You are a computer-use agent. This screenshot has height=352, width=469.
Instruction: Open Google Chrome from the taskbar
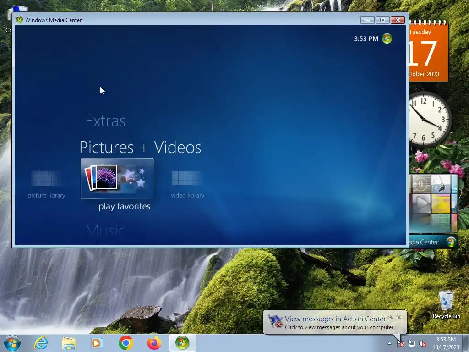point(125,343)
